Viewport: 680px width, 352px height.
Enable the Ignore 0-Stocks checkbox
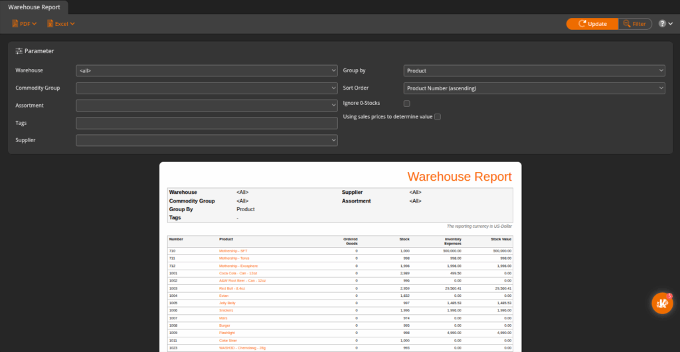point(407,104)
